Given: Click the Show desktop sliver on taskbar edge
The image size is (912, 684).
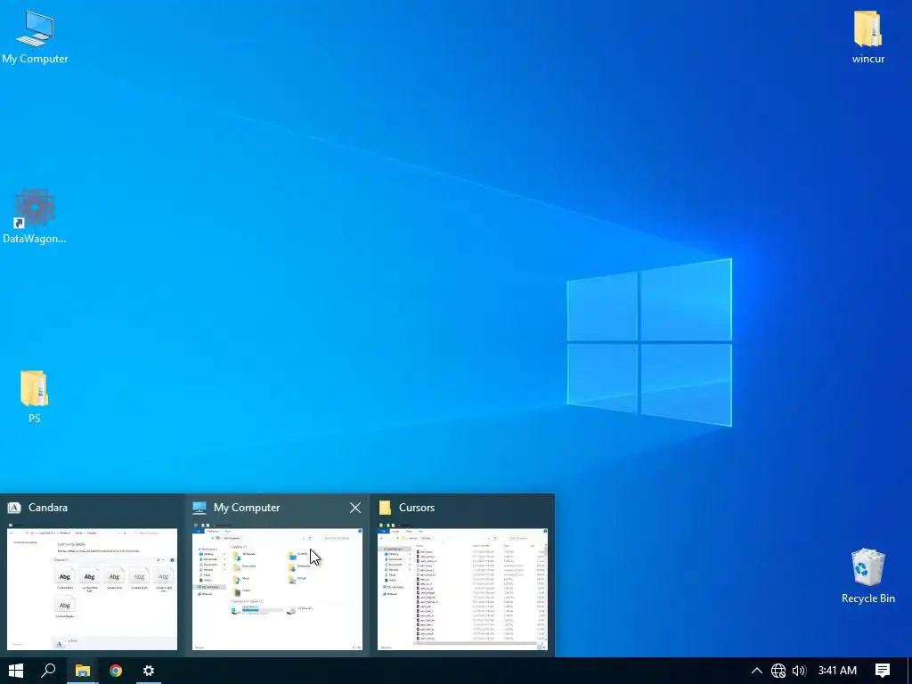Looking at the screenshot, I should click(x=909, y=671).
